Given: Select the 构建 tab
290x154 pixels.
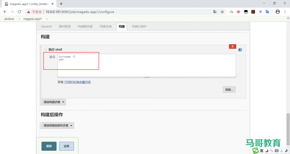Looking at the screenshot, I should [x=122, y=26].
